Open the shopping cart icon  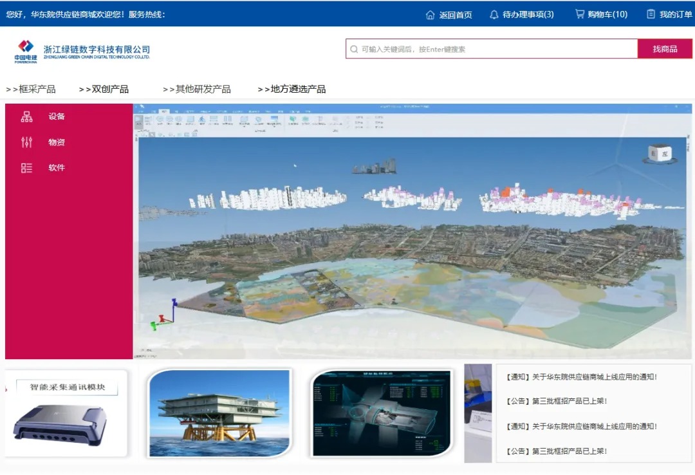(x=579, y=14)
